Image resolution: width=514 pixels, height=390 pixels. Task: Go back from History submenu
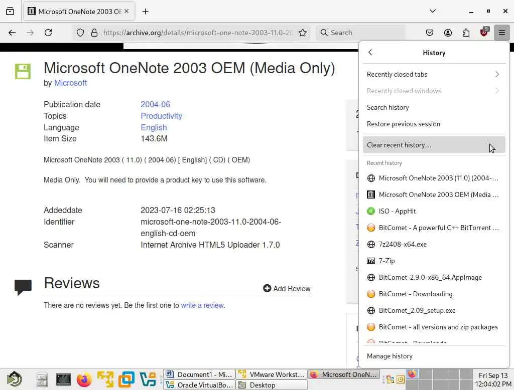click(370, 53)
